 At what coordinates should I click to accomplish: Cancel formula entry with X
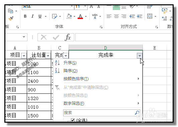[44, 37]
